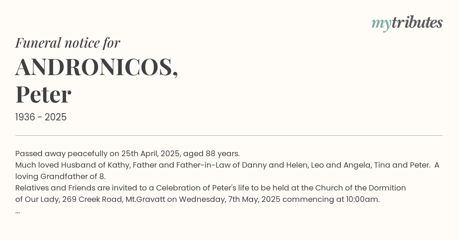Click the "Funeral notice for" heading
The width and height of the screenshot is (458, 240).
point(68,43)
